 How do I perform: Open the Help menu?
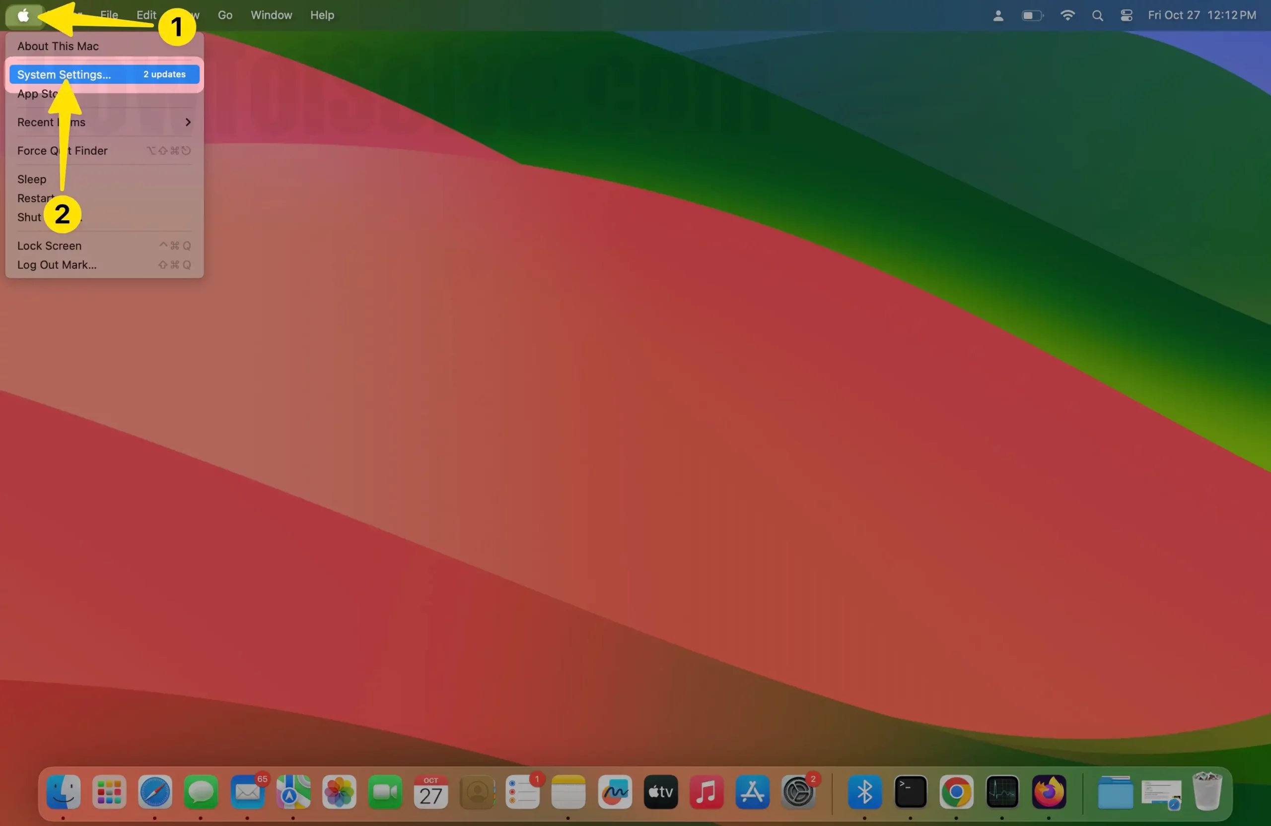322,15
